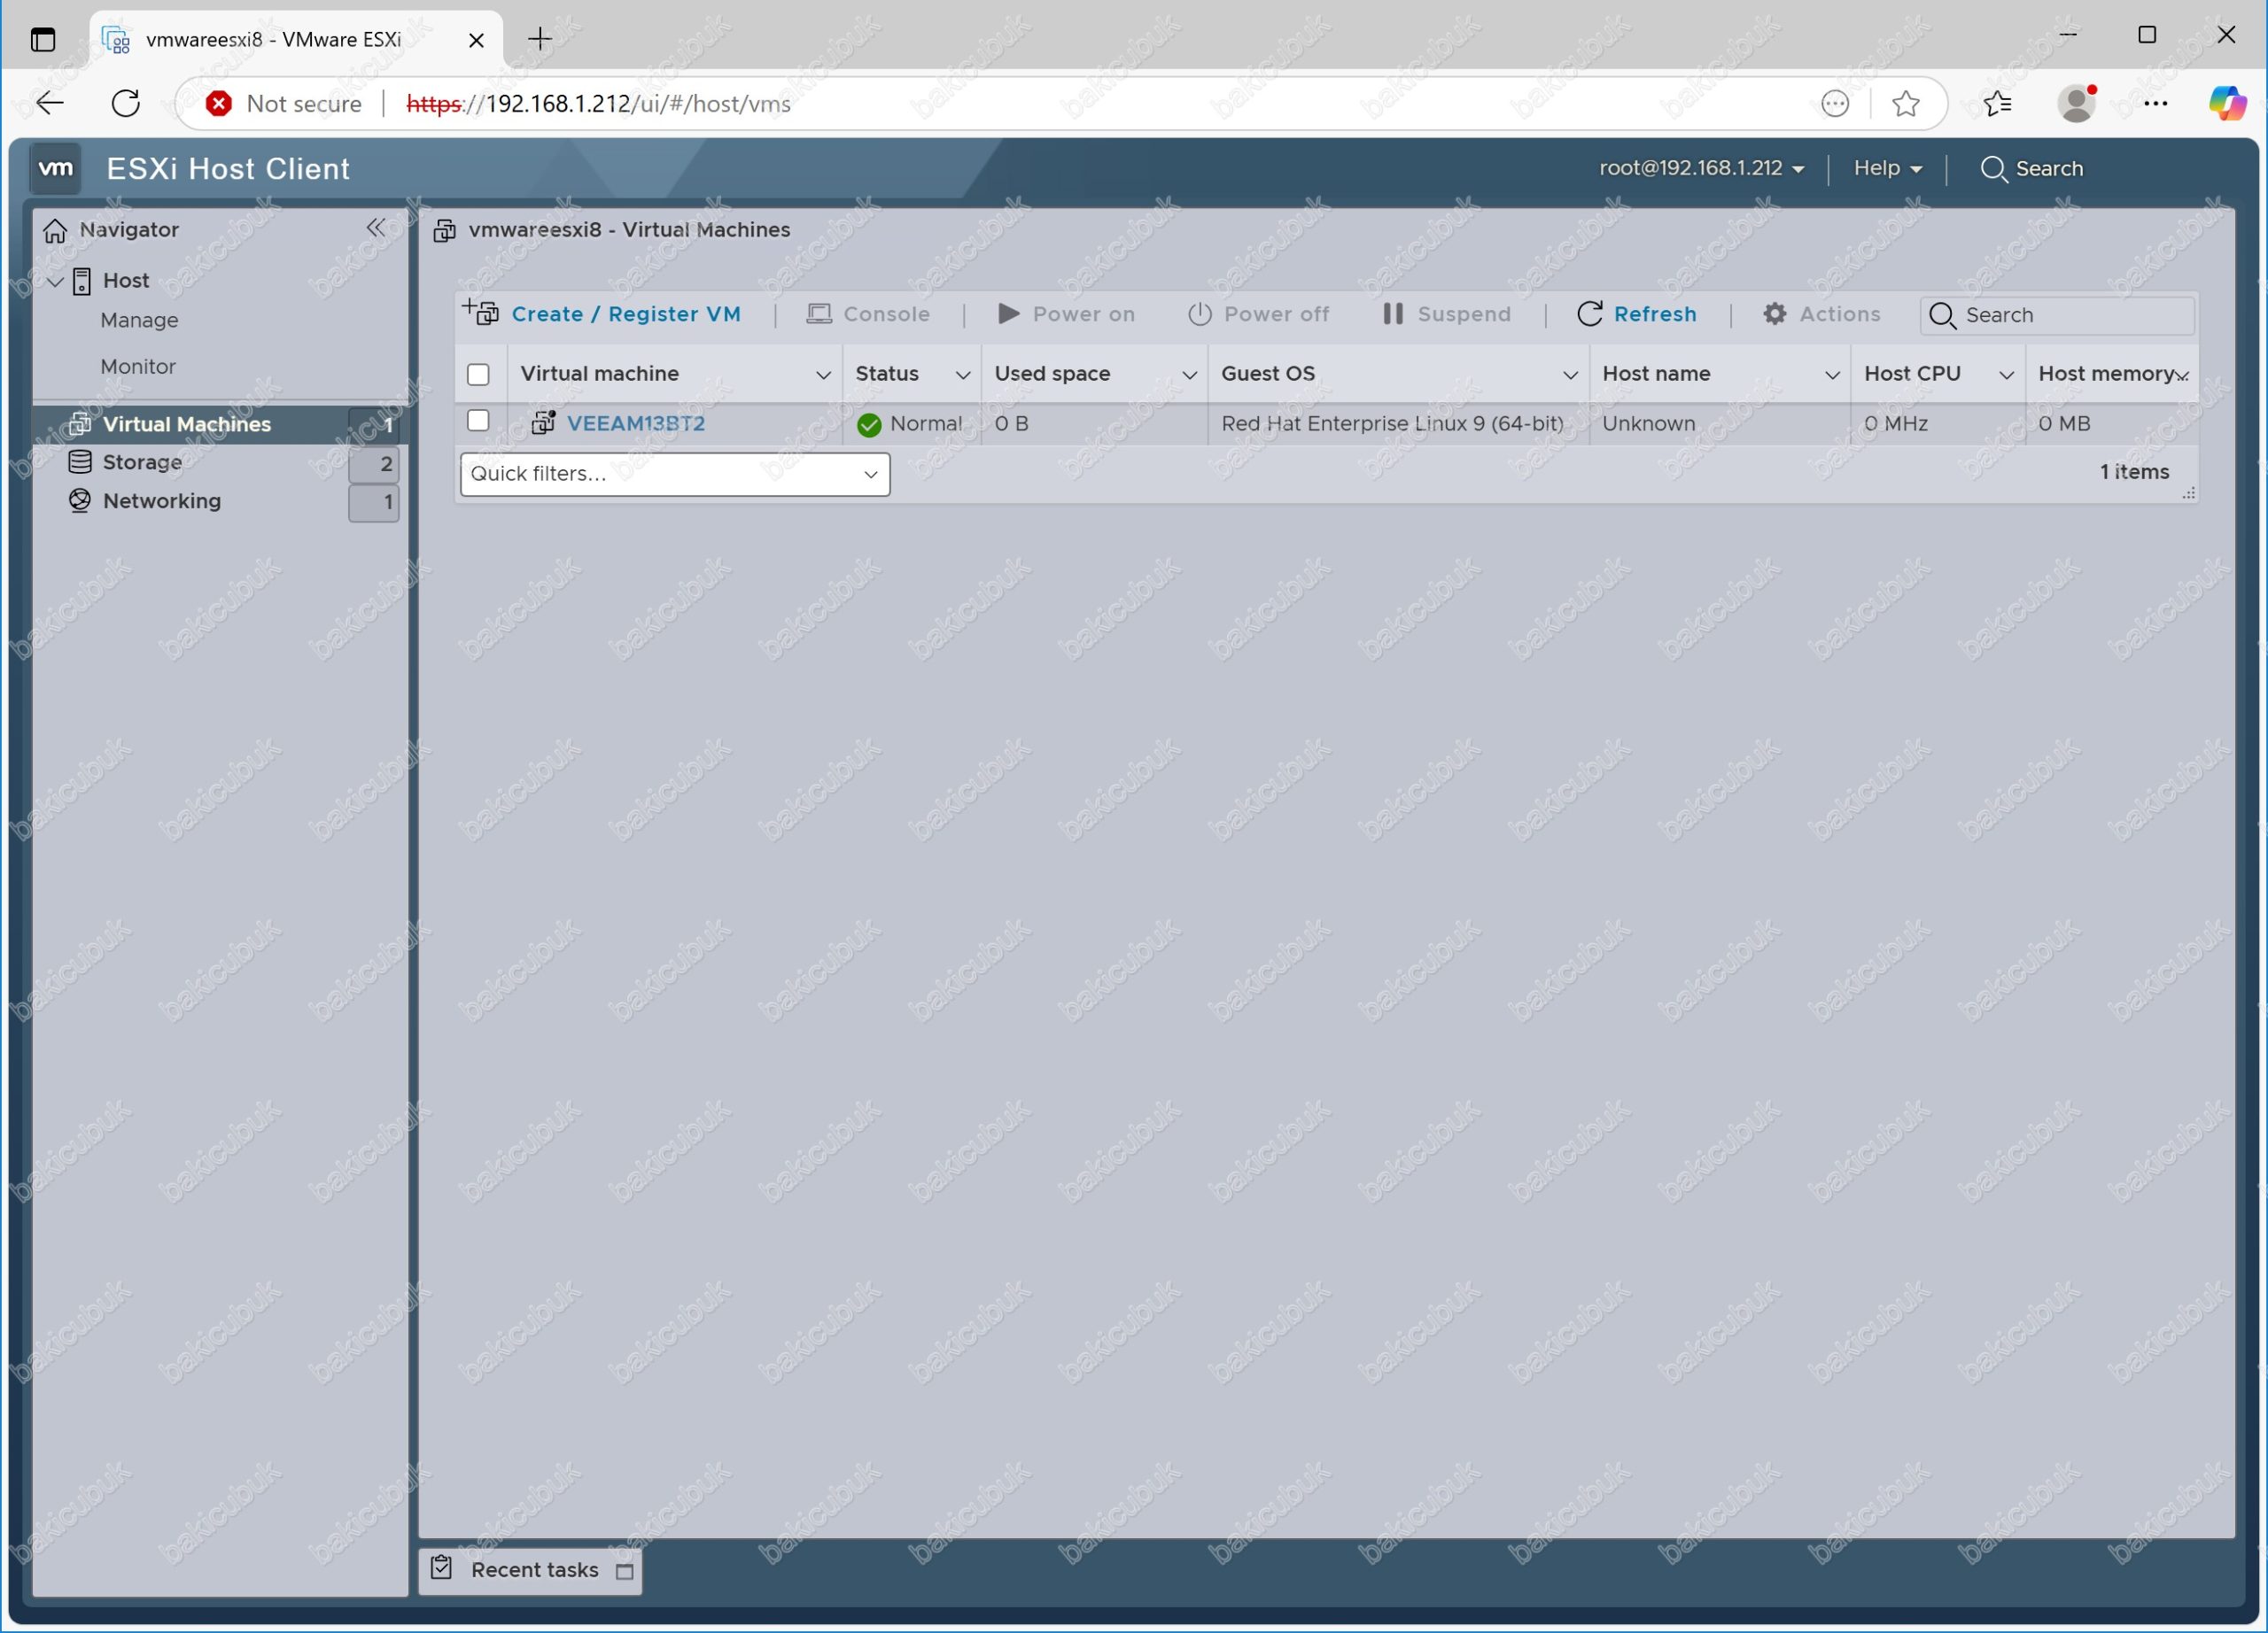Add page to favorites star icon
Viewport: 2268px width, 1633px height.
[x=1906, y=103]
